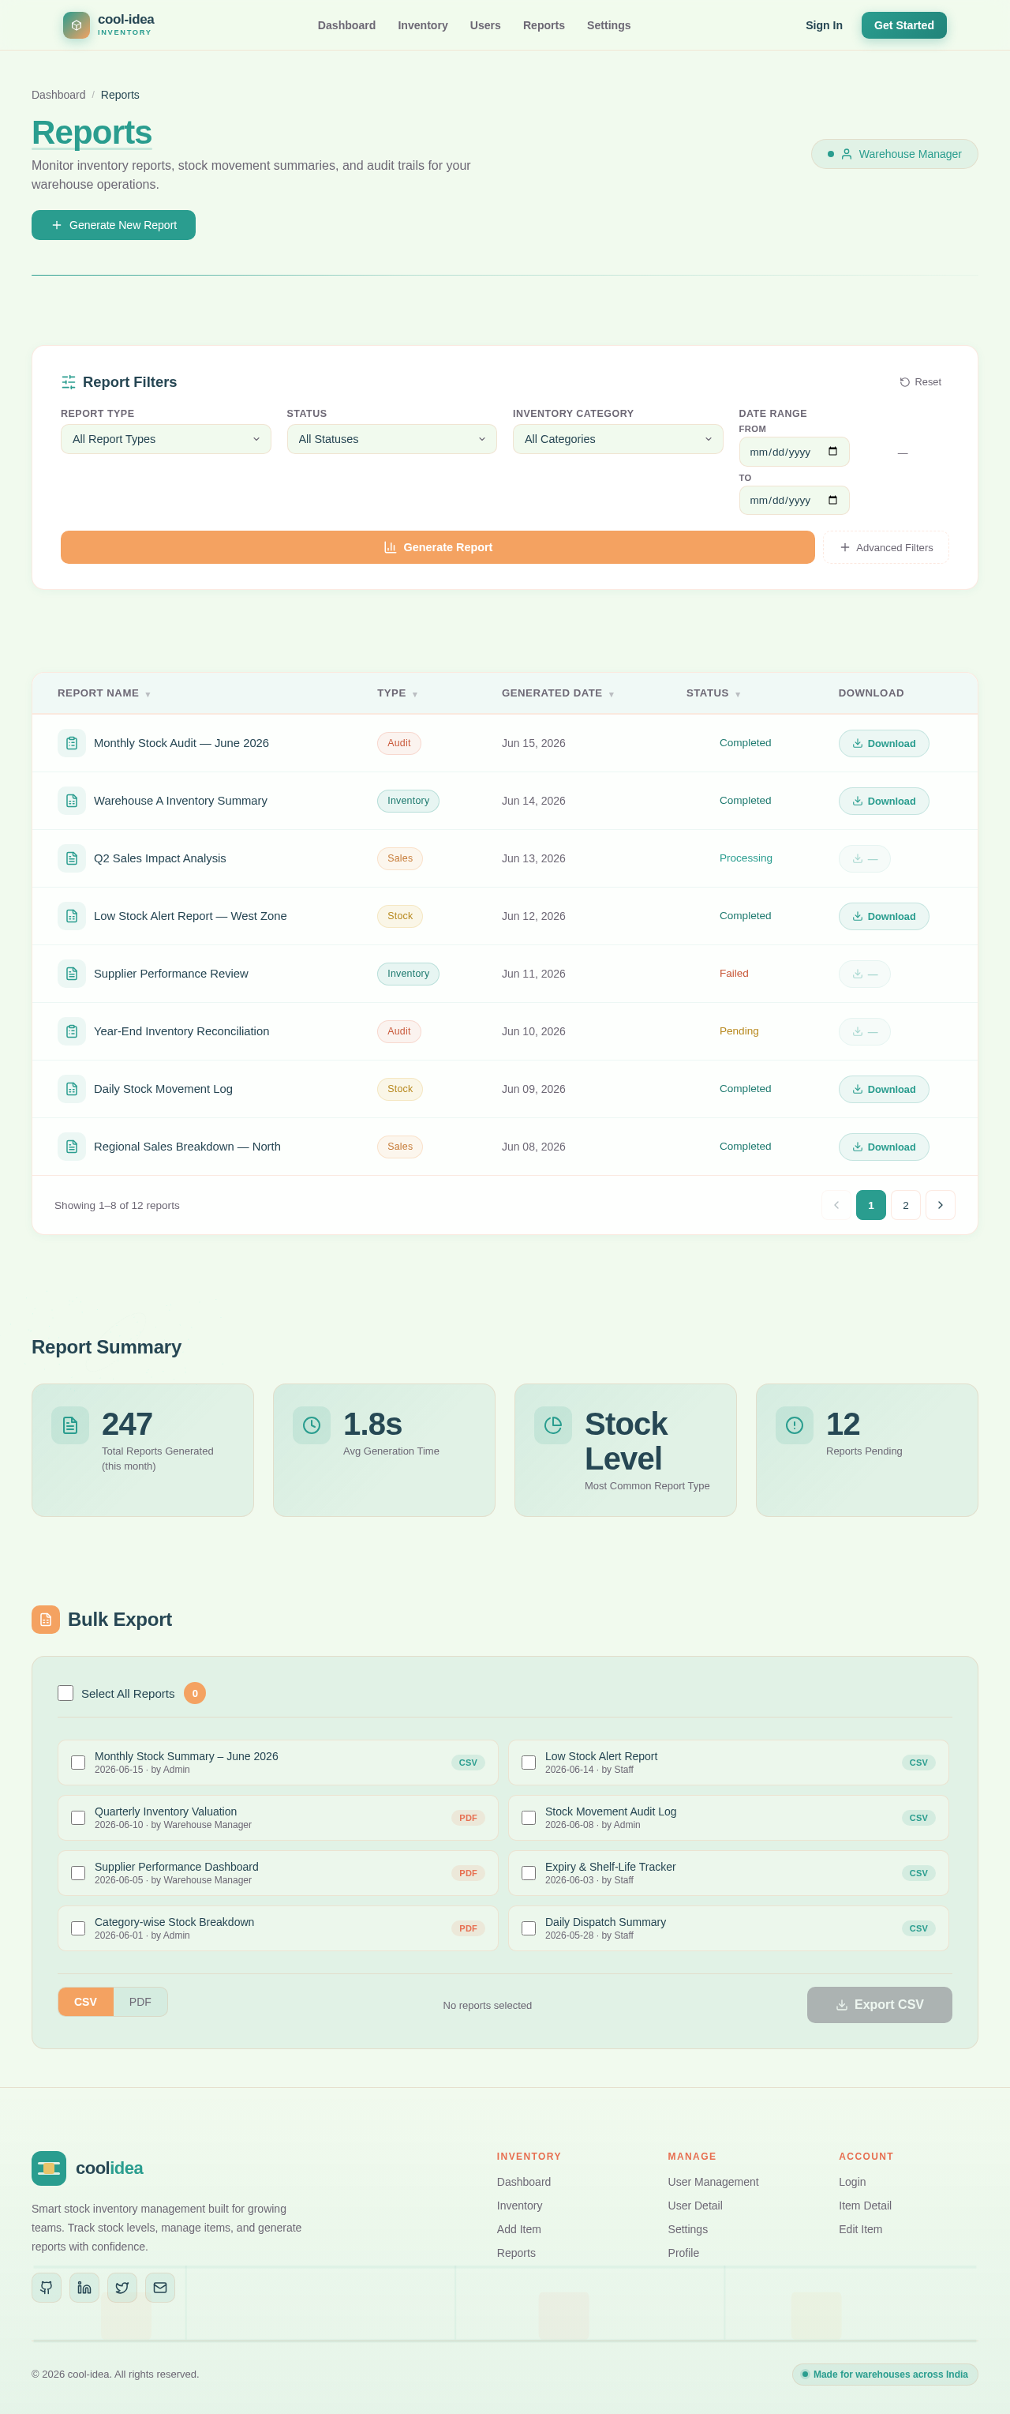Open the All Report Types dropdown

(x=166, y=438)
